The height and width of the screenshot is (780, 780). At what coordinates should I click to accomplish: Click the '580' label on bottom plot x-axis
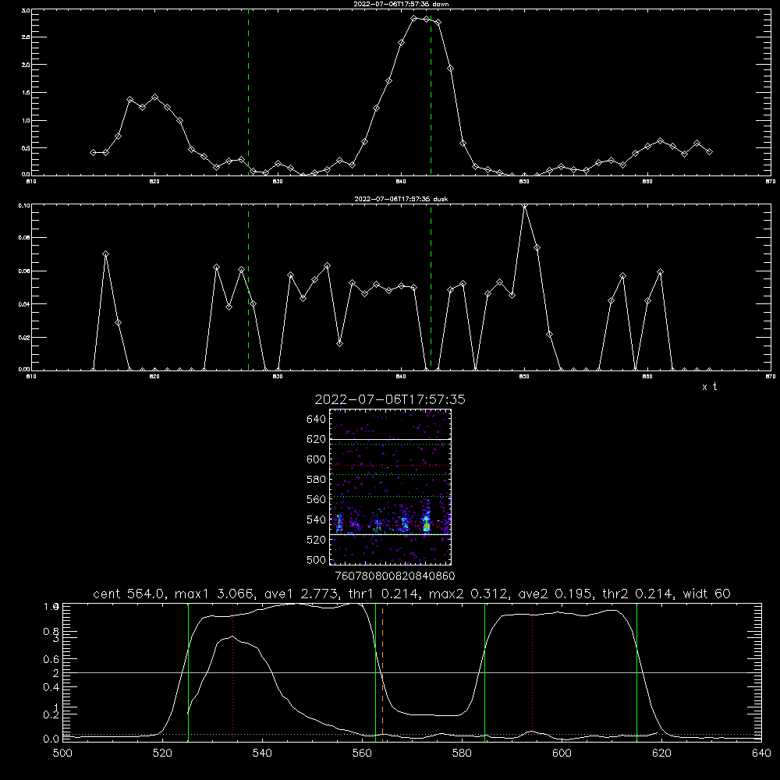point(462,753)
